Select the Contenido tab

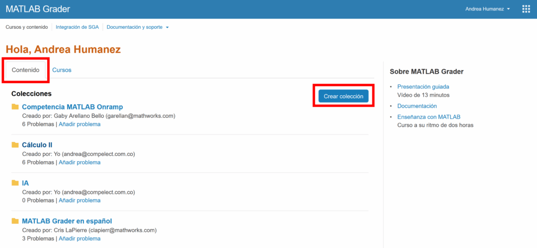(26, 70)
